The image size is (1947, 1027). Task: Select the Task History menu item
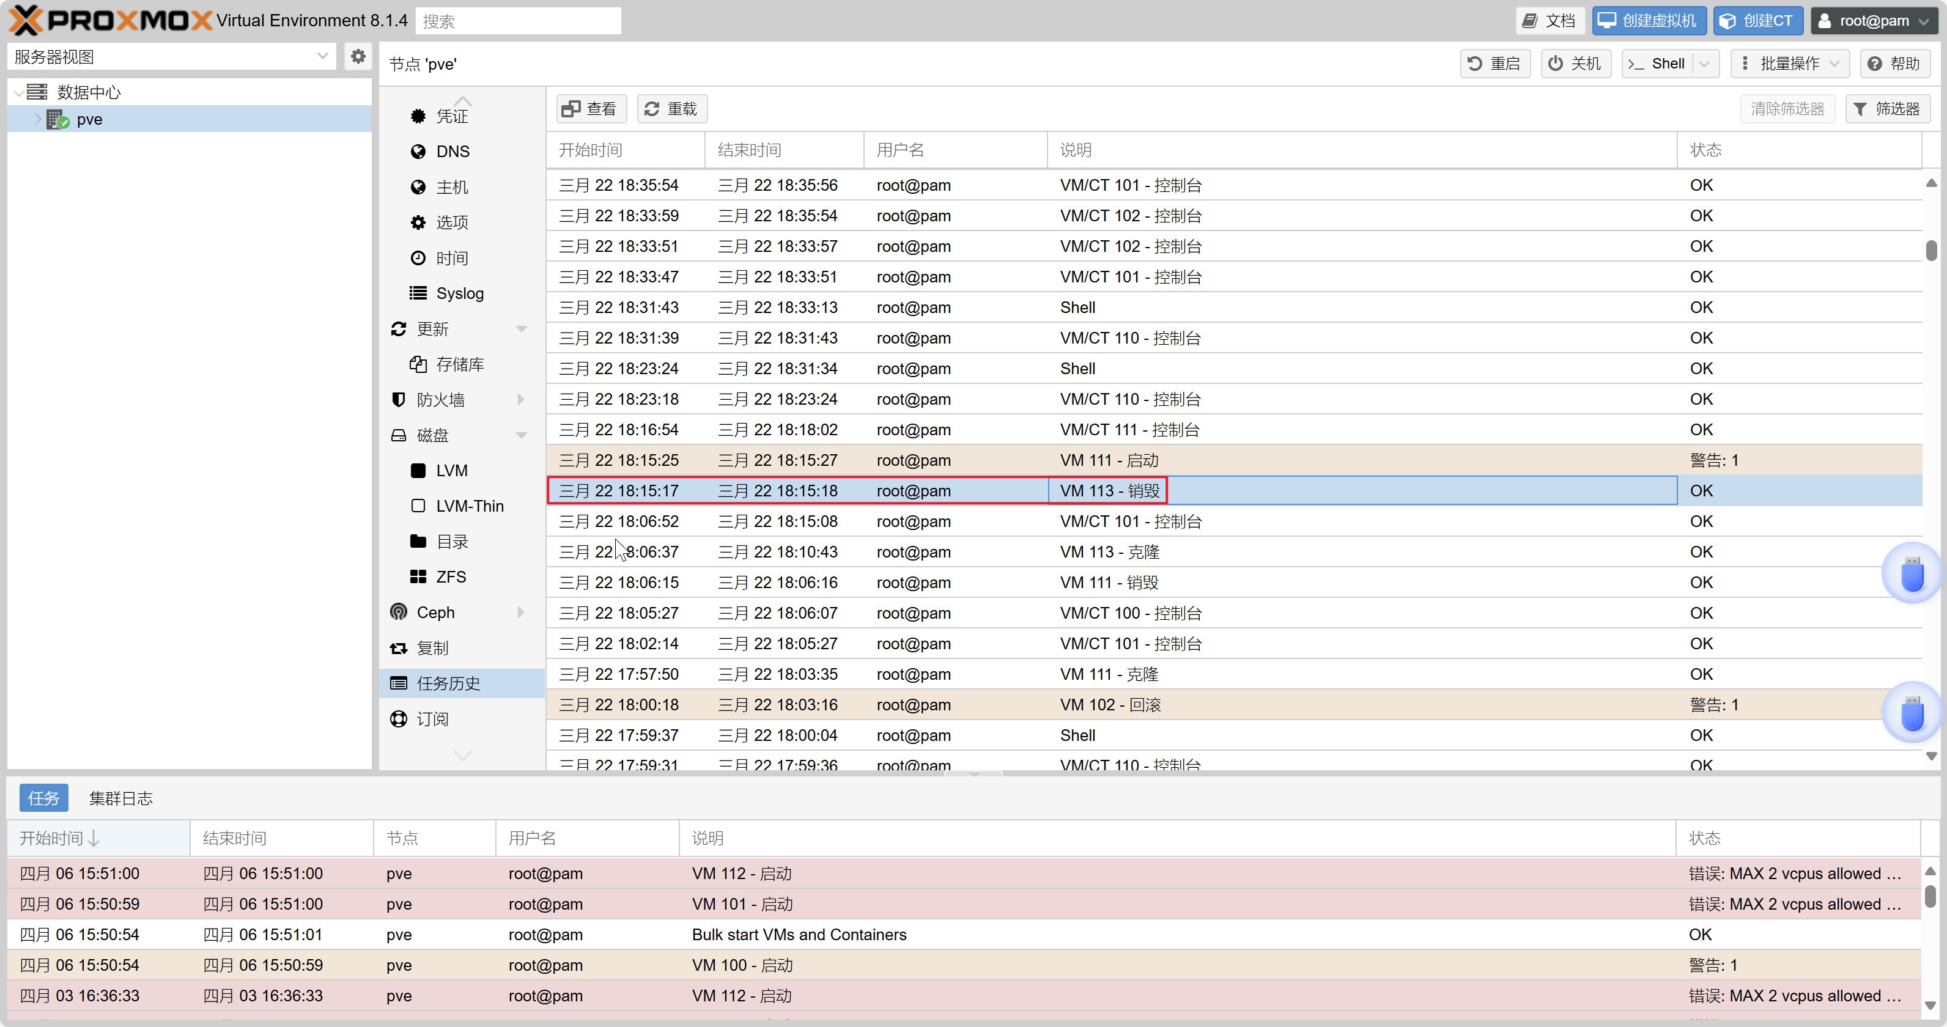pyautogui.click(x=448, y=683)
